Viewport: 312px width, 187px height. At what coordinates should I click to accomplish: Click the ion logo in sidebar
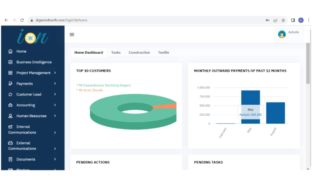[x=32, y=37]
